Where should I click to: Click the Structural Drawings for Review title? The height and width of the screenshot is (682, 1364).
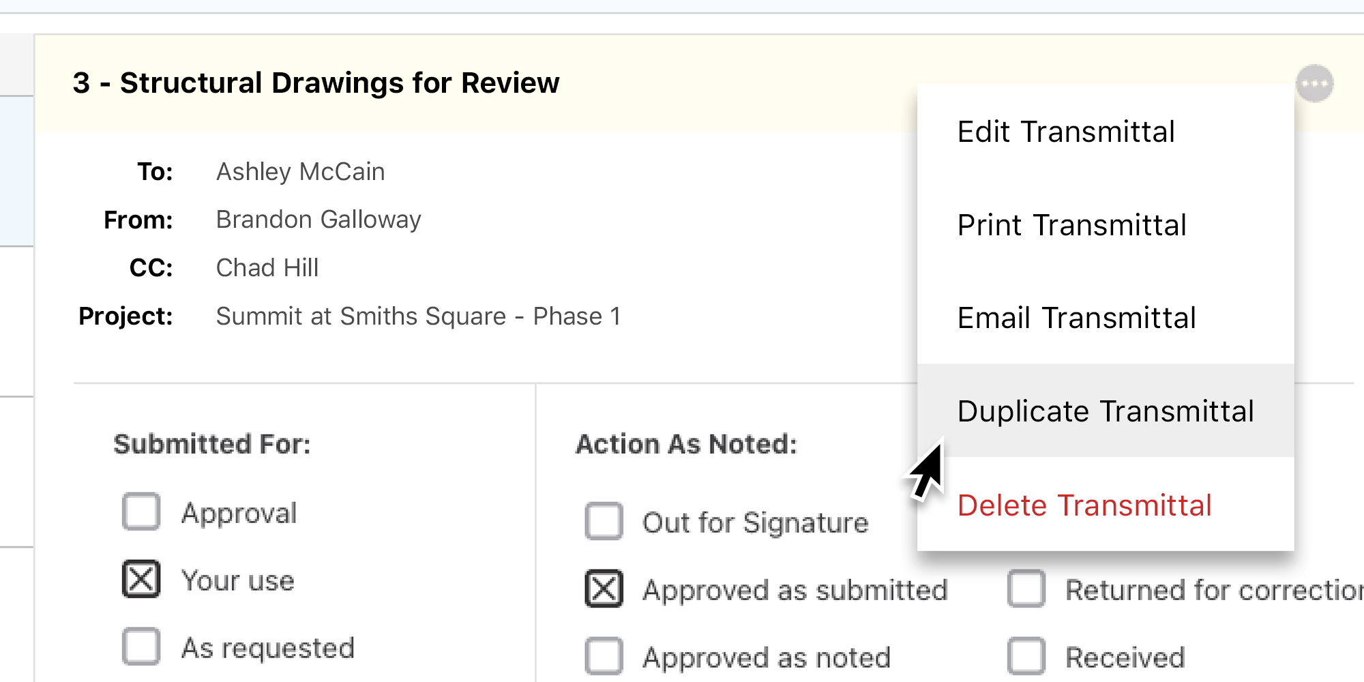(316, 83)
